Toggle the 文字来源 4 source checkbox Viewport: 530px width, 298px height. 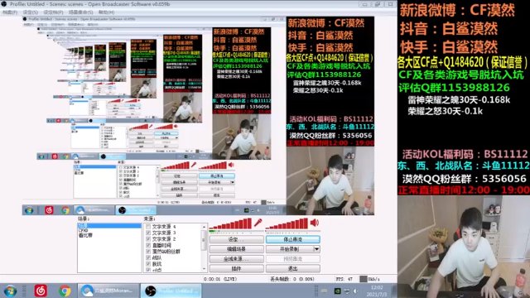[x=148, y=227]
